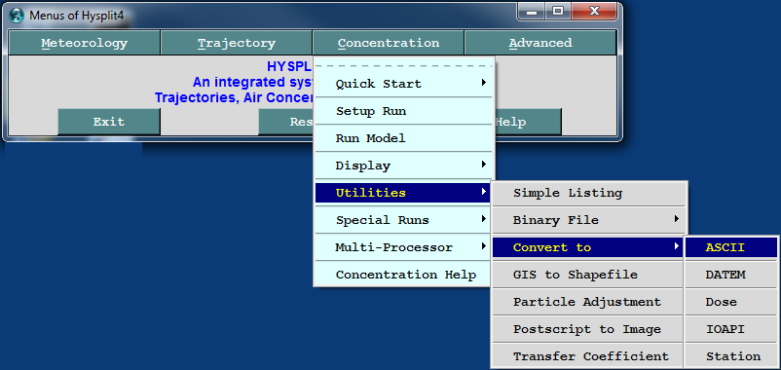Expand the Quick Start submenu
Viewport: 781px width, 370px height.
point(404,84)
